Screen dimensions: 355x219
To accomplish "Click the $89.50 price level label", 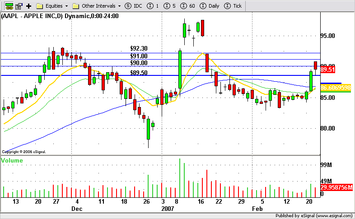I will (139, 73).
